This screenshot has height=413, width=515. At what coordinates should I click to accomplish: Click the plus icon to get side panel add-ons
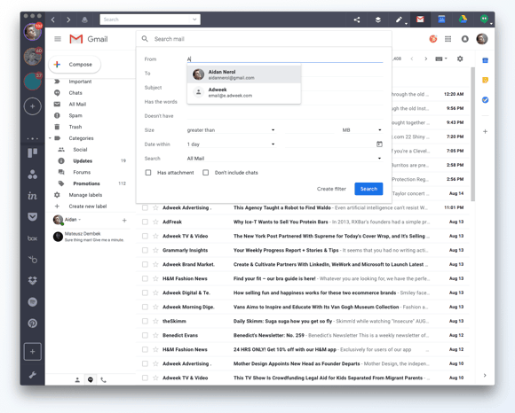coord(485,131)
